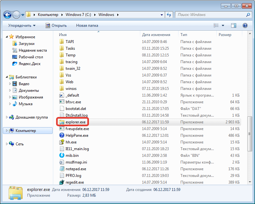
Task: Refresh the folder with the refresh button
Action: click(169, 15)
